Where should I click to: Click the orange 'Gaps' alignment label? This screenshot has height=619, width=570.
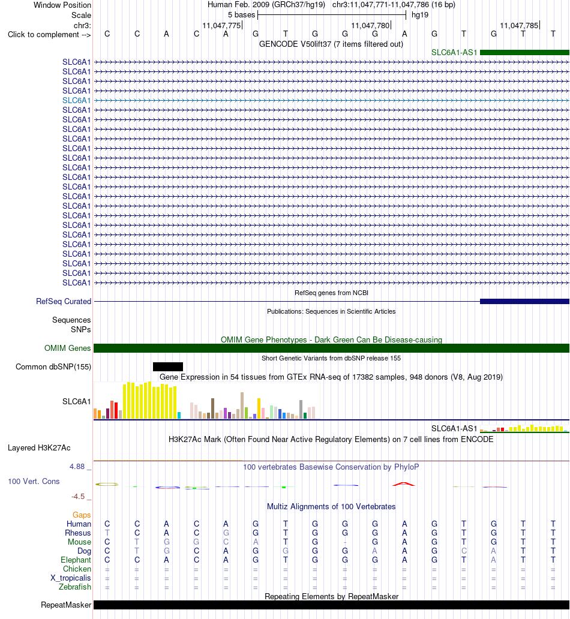click(x=82, y=515)
